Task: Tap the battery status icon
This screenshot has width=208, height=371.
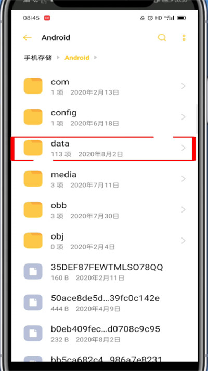Action: click(181, 18)
